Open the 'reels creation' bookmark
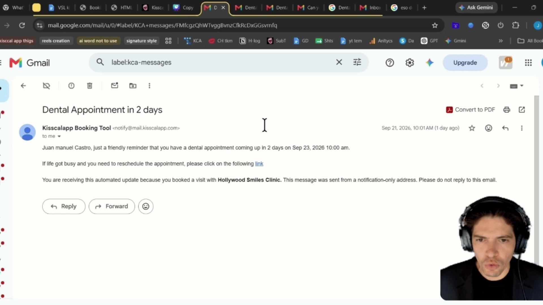This screenshot has height=305, width=543. pos(56,41)
